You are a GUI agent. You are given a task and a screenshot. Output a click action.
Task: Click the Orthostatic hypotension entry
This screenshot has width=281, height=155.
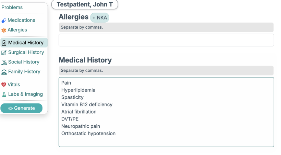(88, 133)
